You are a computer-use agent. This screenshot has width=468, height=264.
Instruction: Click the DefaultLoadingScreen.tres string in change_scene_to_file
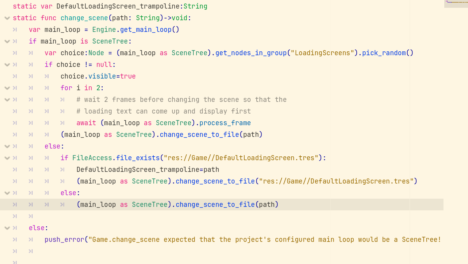point(337,181)
